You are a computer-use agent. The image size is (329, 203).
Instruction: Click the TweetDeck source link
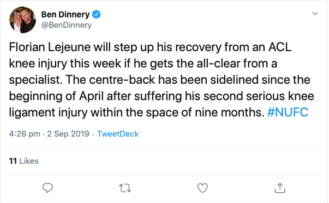(x=118, y=134)
